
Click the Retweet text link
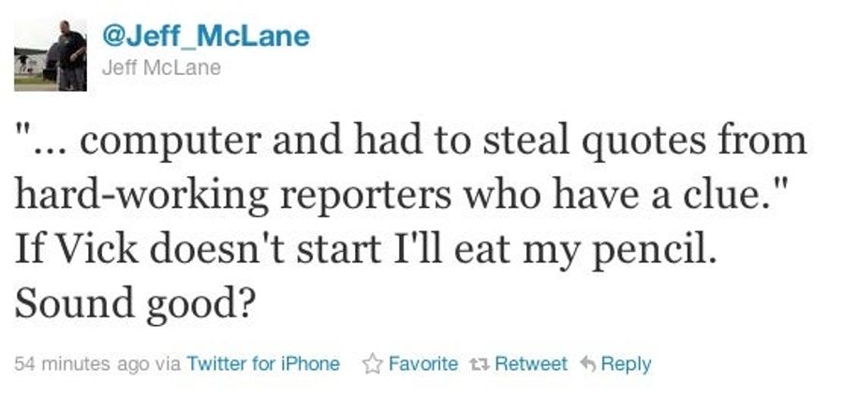click(531, 363)
